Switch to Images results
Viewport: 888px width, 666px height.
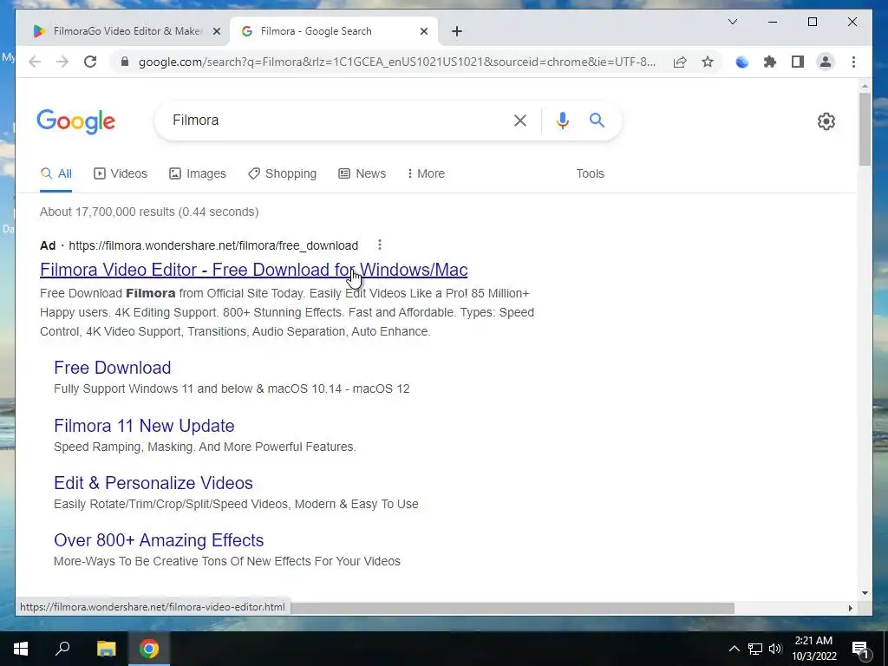[198, 173]
